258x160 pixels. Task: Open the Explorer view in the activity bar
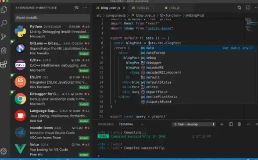point(4,10)
